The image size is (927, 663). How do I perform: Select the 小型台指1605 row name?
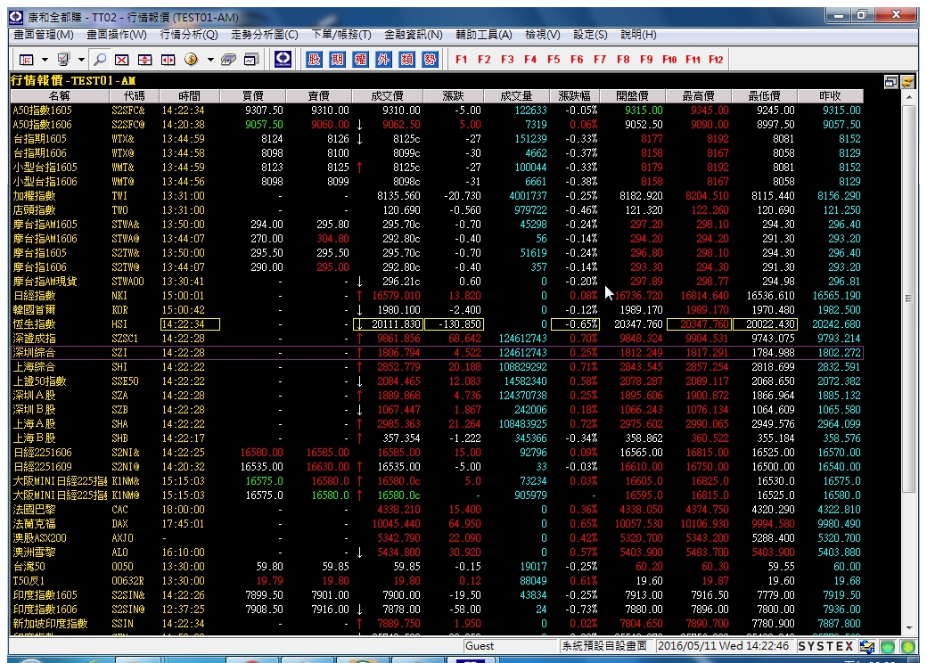(45, 168)
